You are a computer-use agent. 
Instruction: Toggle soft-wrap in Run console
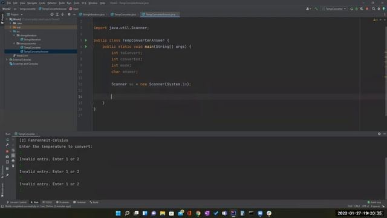click(13, 150)
